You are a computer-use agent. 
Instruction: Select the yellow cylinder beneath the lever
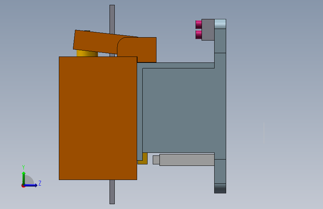point(87,54)
